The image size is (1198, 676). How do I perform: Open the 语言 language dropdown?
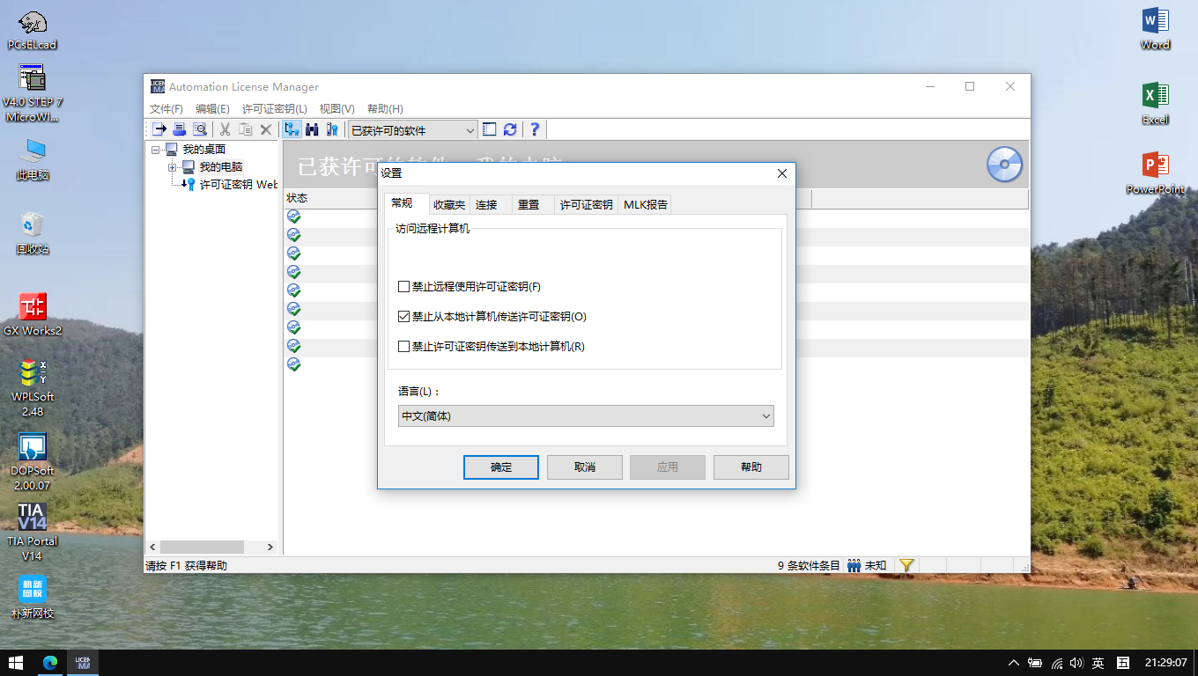click(x=586, y=416)
